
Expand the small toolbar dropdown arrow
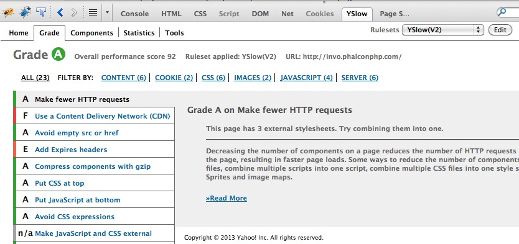coord(107,13)
